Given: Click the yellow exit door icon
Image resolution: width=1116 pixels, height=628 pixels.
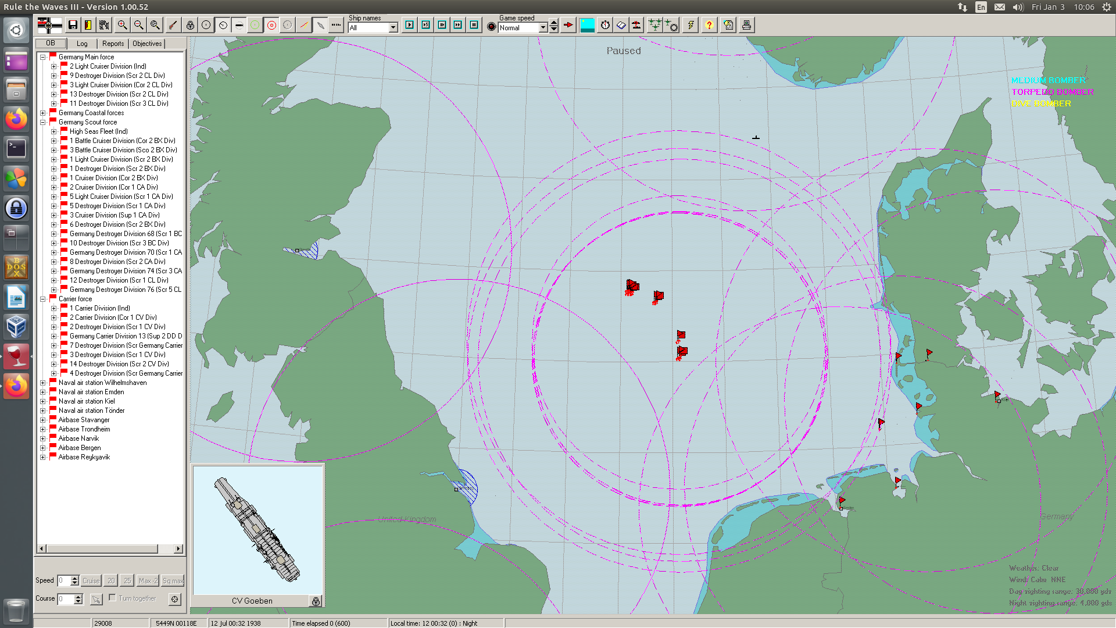Looking at the screenshot, I should coord(88,25).
